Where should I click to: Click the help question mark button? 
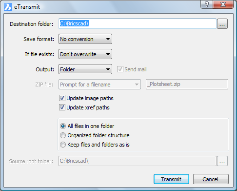coord(207,4)
